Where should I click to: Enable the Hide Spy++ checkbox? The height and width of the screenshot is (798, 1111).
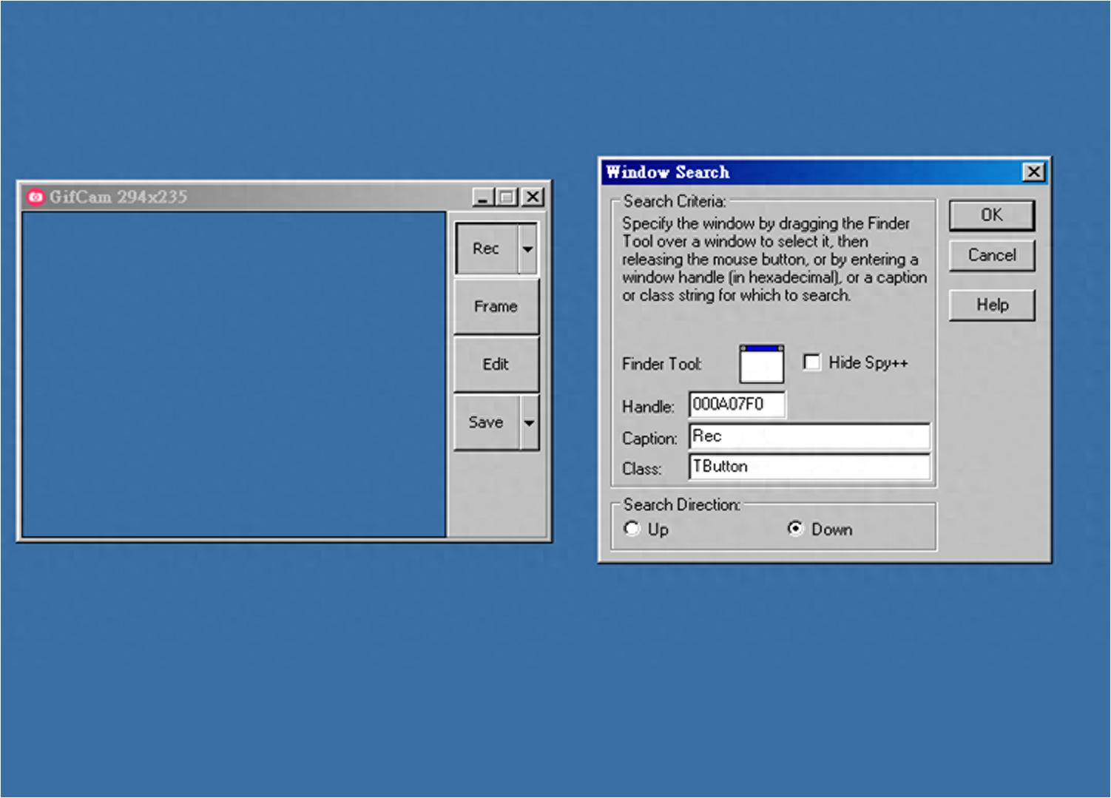pyautogui.click(x=811, y=362)
